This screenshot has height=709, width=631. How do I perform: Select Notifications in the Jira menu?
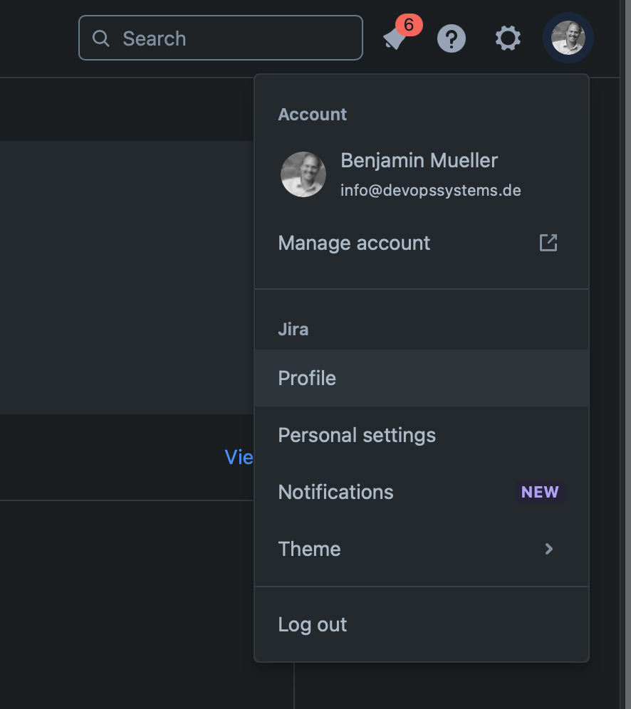pyautogui.click(x=335, y=492)
